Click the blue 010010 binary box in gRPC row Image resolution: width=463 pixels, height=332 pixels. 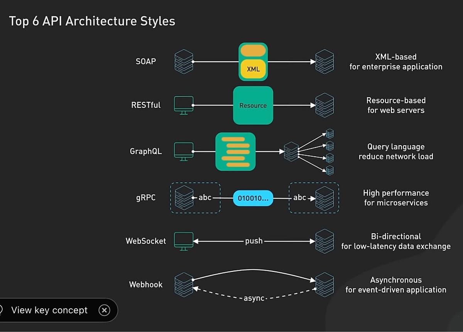point(253,198)
